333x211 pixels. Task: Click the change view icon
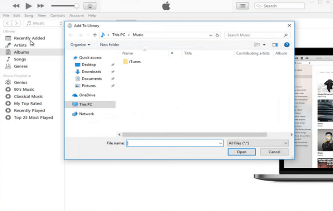(257, 45)
